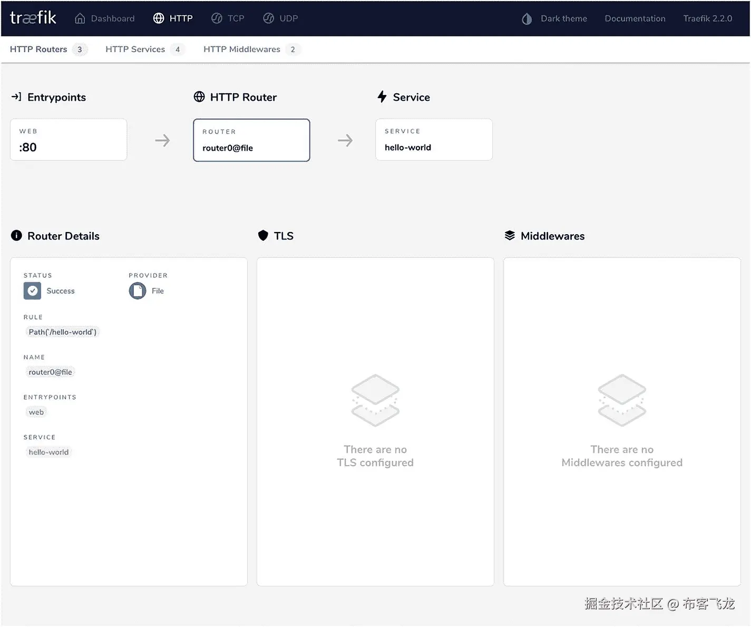The width and height of the screenshot is (751, 627).
Task: Click the File provider icon
Action: (138, 291)
